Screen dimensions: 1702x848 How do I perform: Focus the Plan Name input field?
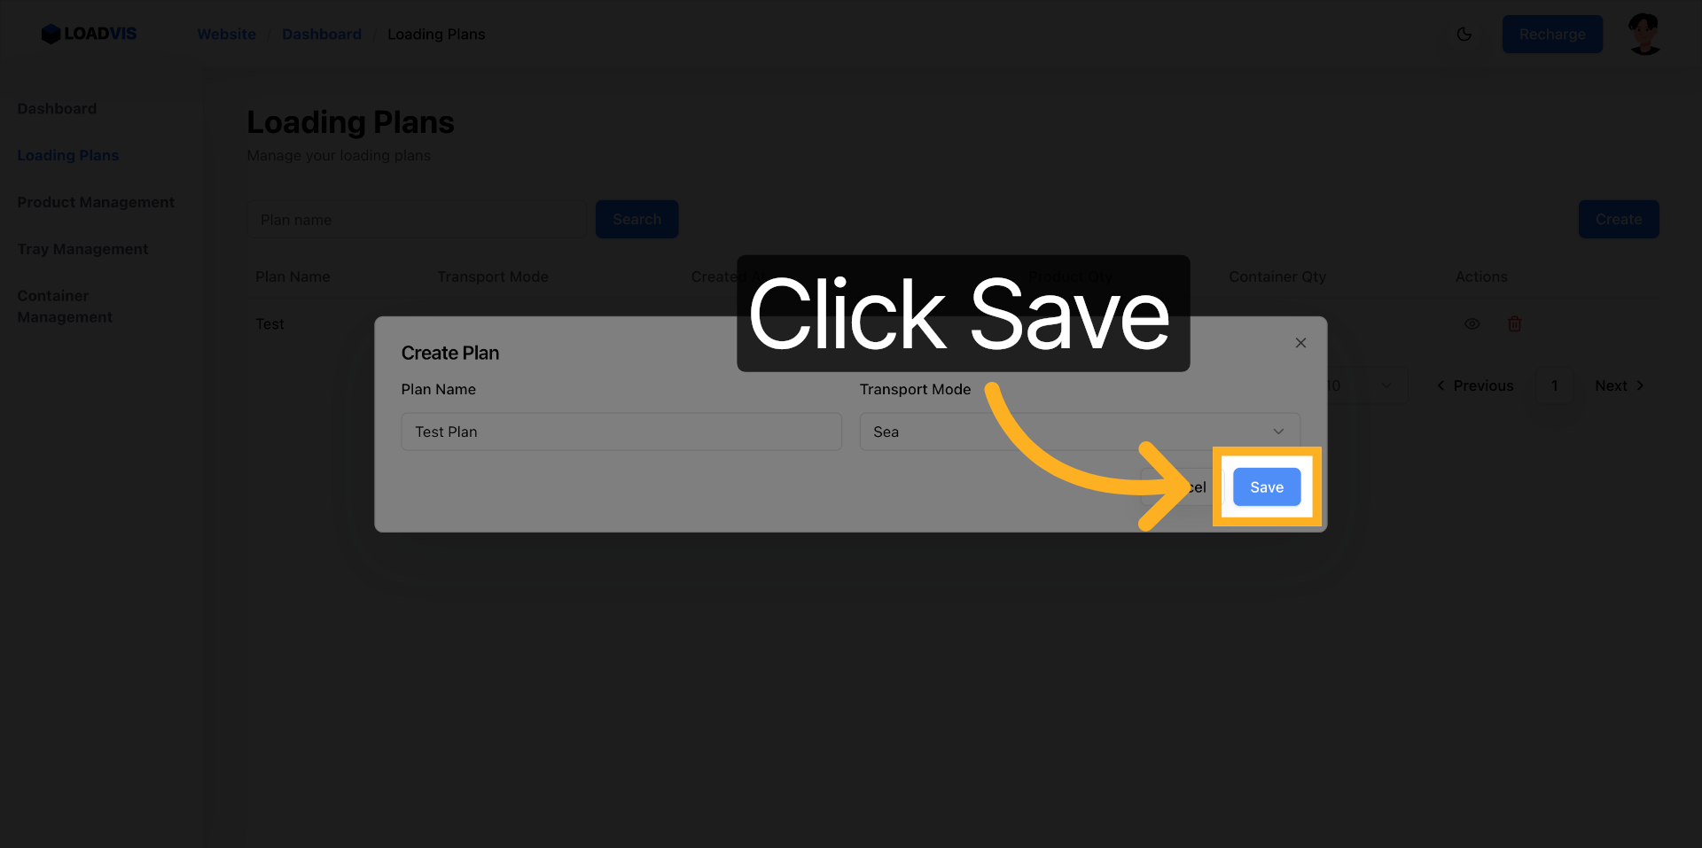click(x=621, y=432)
